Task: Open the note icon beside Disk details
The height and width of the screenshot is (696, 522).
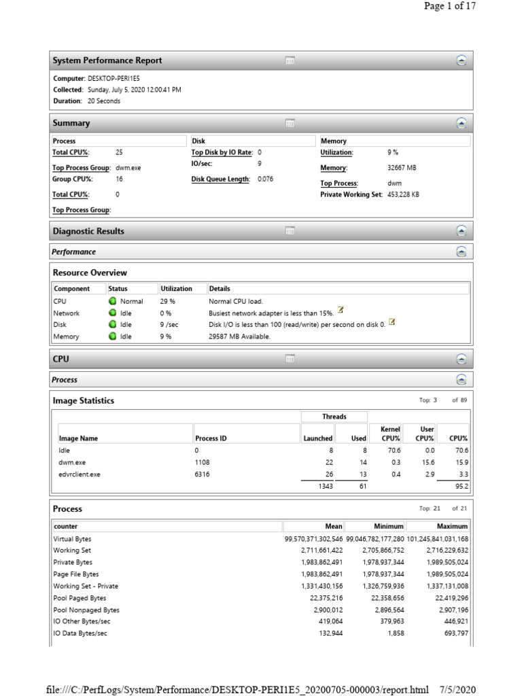Action: click(391, 322)
